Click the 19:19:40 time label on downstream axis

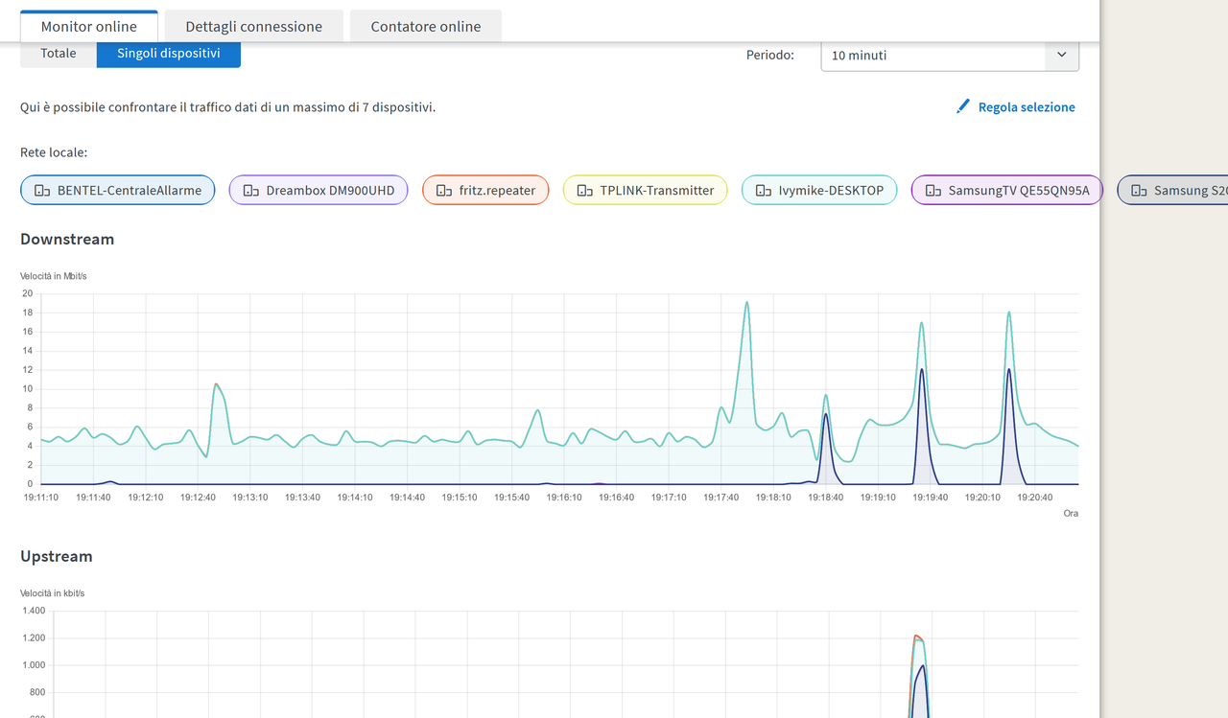pyautogui.click(x=931, y=498)
